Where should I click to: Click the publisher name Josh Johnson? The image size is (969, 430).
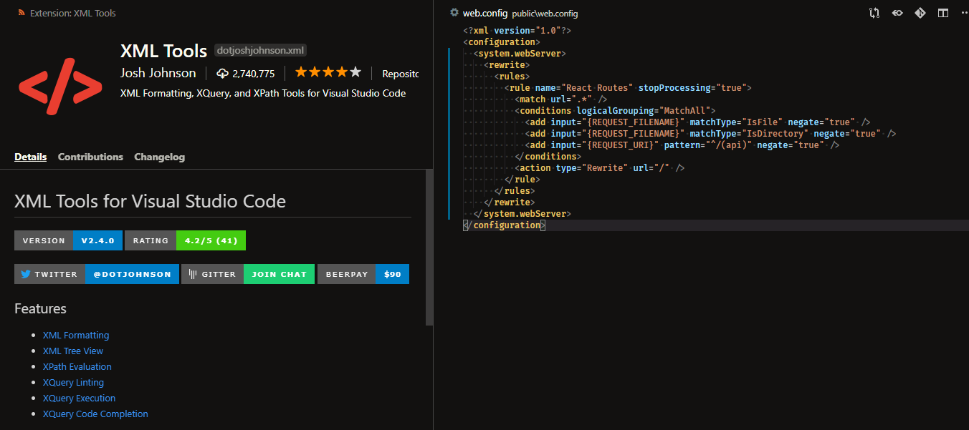point(158,73)
